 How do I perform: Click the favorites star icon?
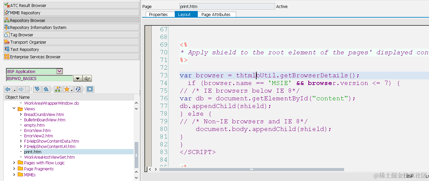point(66,89)
